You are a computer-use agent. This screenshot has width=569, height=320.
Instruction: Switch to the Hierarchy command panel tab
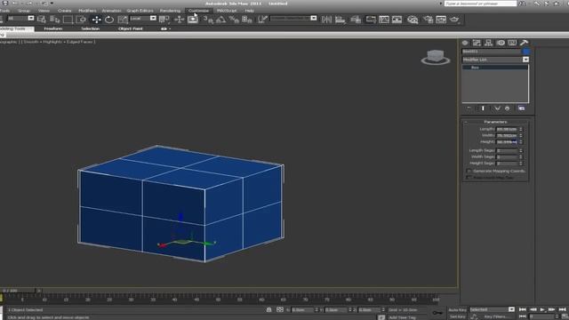tap(488, 43)
